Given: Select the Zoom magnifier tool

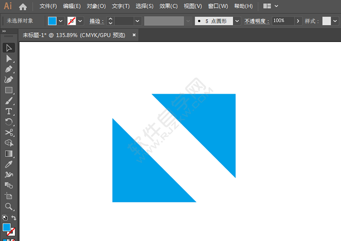Looking at the screenshot, I should pos(9,207).
